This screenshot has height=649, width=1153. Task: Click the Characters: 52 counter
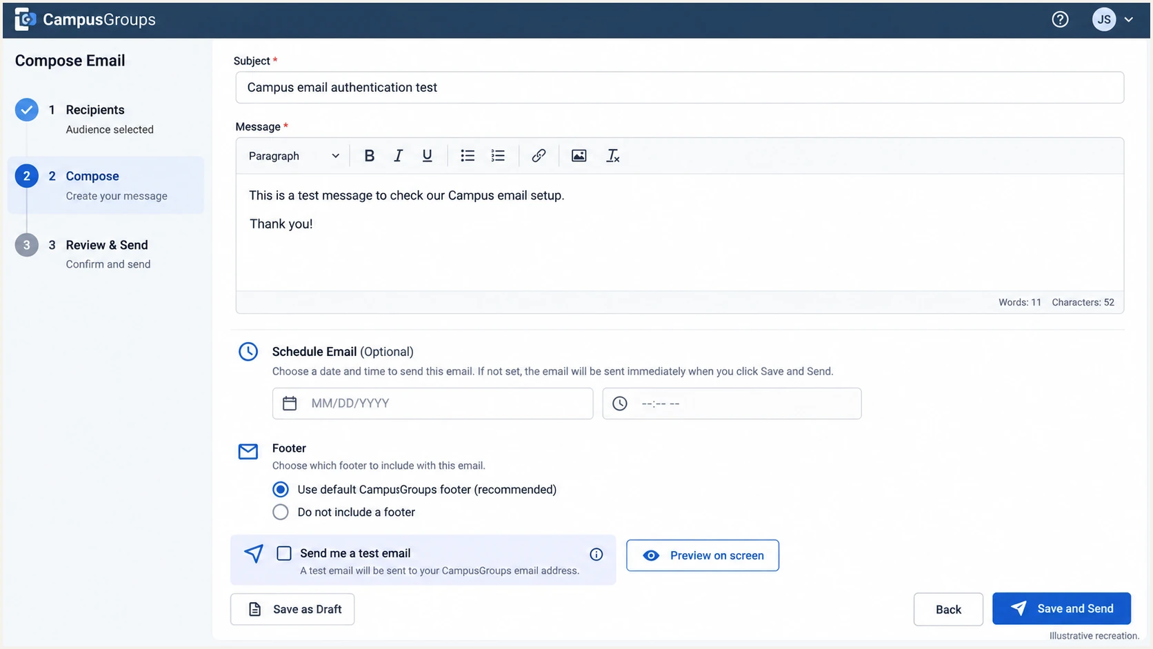1083,302
